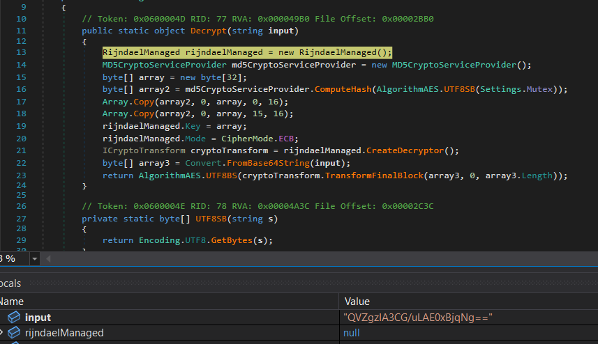Click the ComputeHash method call

pos(343,89)
